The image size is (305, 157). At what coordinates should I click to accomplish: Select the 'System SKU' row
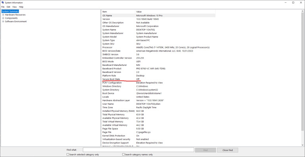click(158, 44)
